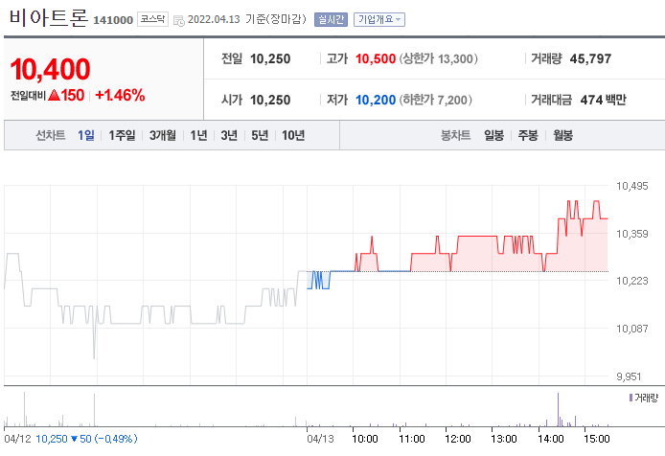The height and width of the screenshot is (456, 665).
Task: Click the current price 10,400
Action: click(50, 69)
